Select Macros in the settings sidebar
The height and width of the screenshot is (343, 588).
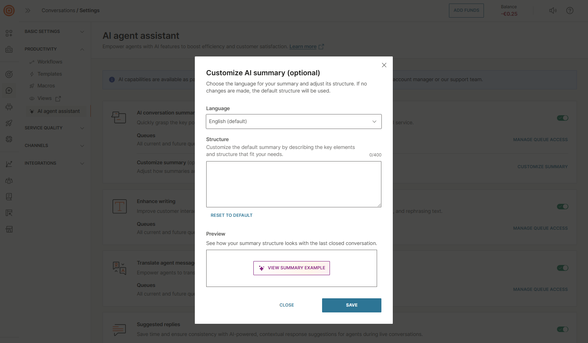click(x=46, y=86)
